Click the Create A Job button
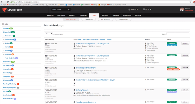 click(89, 19)
